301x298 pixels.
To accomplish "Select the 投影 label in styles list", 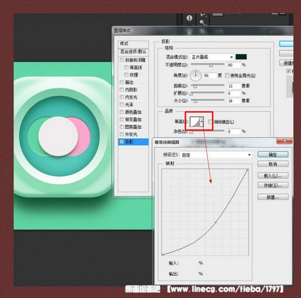I will (x=129, y=142).
